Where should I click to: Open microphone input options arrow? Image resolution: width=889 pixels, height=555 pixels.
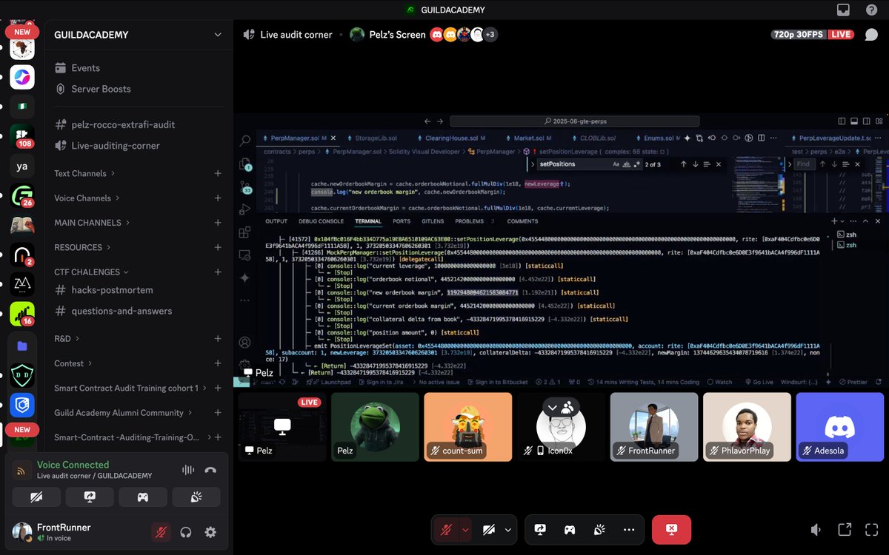[x=465, y=530]
